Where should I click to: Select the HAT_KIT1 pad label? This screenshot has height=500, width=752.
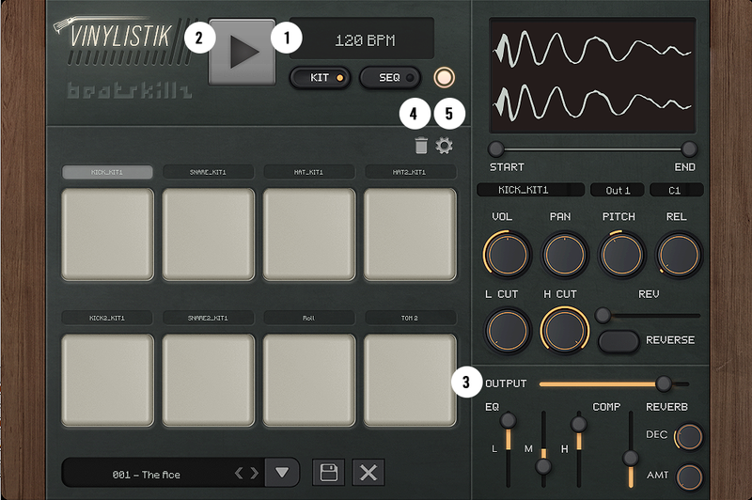pyautogui.click(x=309, y=172)
